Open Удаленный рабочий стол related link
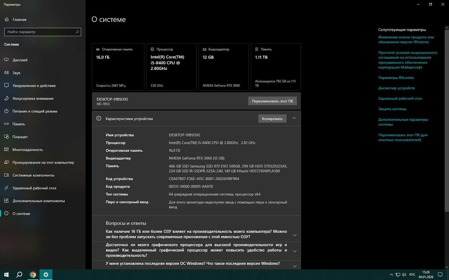 click(x=400, y=99)
